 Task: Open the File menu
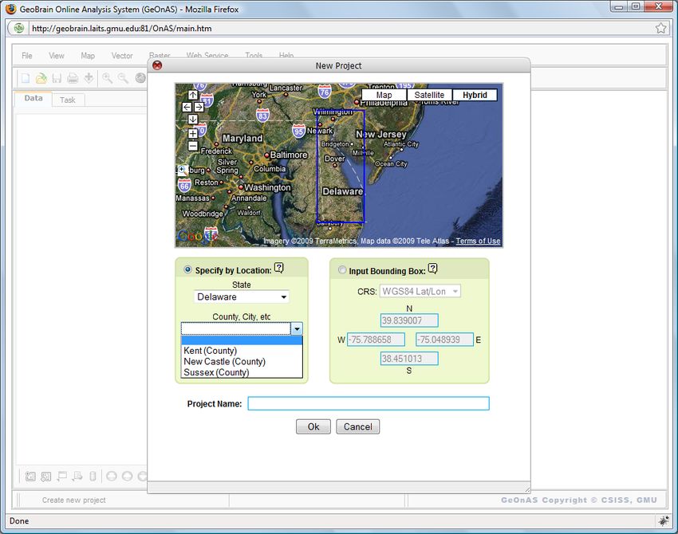[27, 56]
